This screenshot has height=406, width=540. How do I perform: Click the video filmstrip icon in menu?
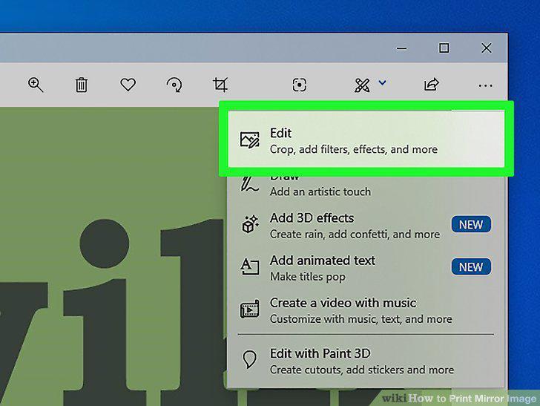pyautogui.click(x=250, y=310)
